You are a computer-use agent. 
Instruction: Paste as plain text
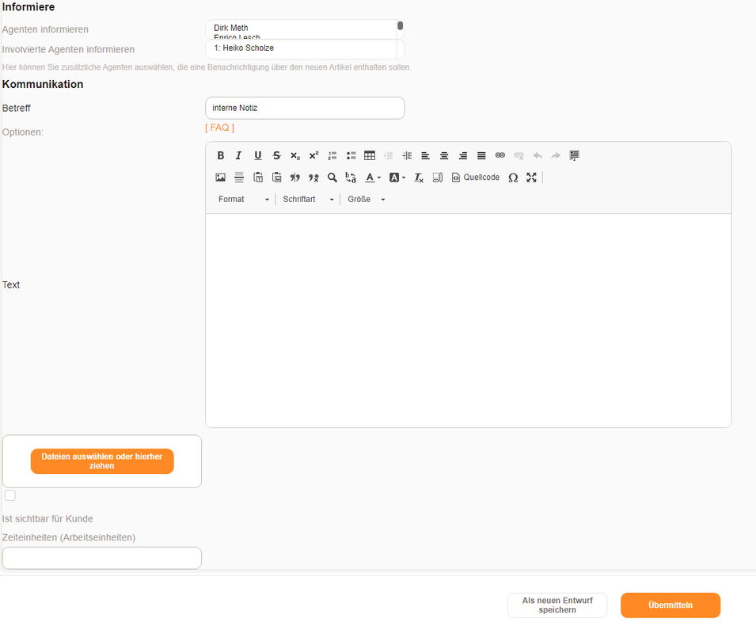click(x=258, y=178)
